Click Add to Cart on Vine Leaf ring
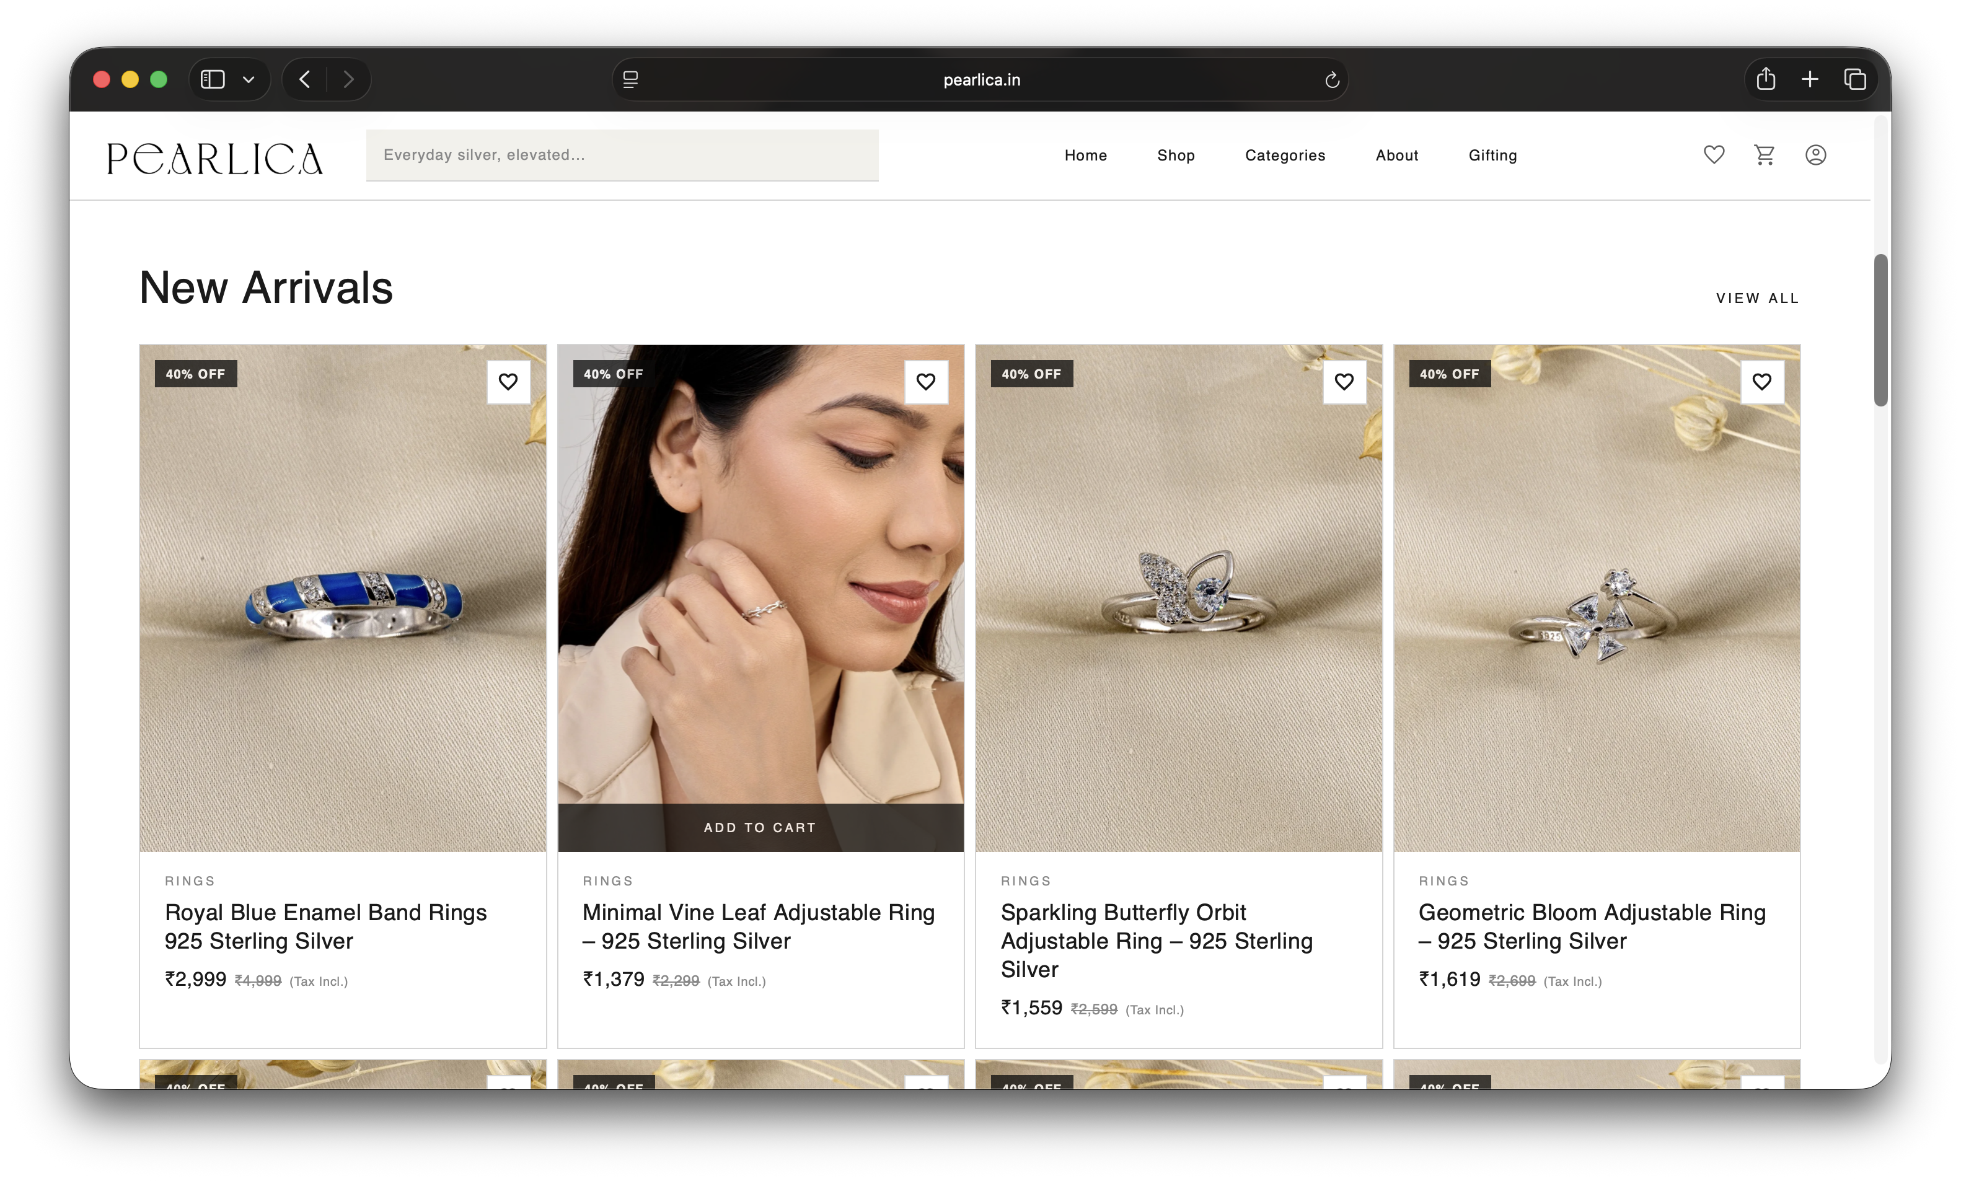This screenshot has width=1961, height=1181. pos(760,828)
